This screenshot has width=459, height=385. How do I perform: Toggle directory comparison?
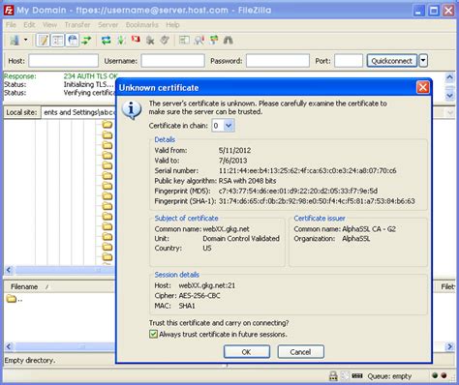point(199,41)
